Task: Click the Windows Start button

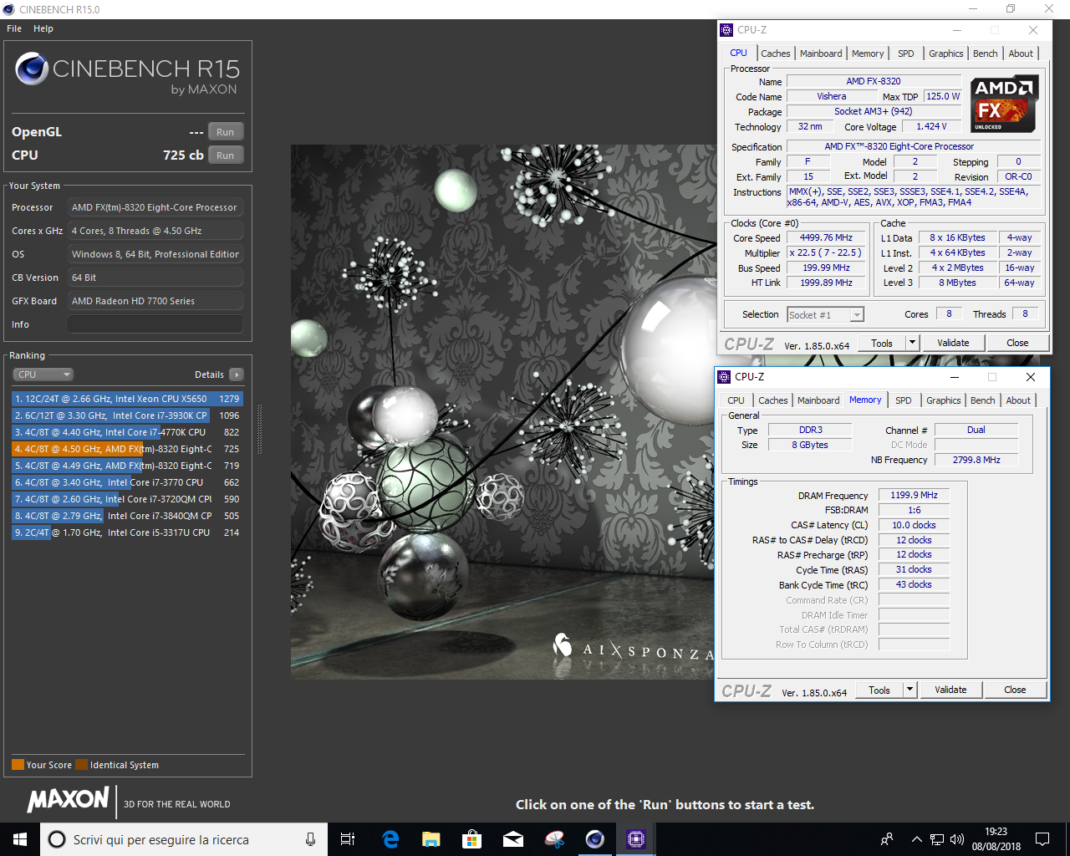Action: (20, 839)
